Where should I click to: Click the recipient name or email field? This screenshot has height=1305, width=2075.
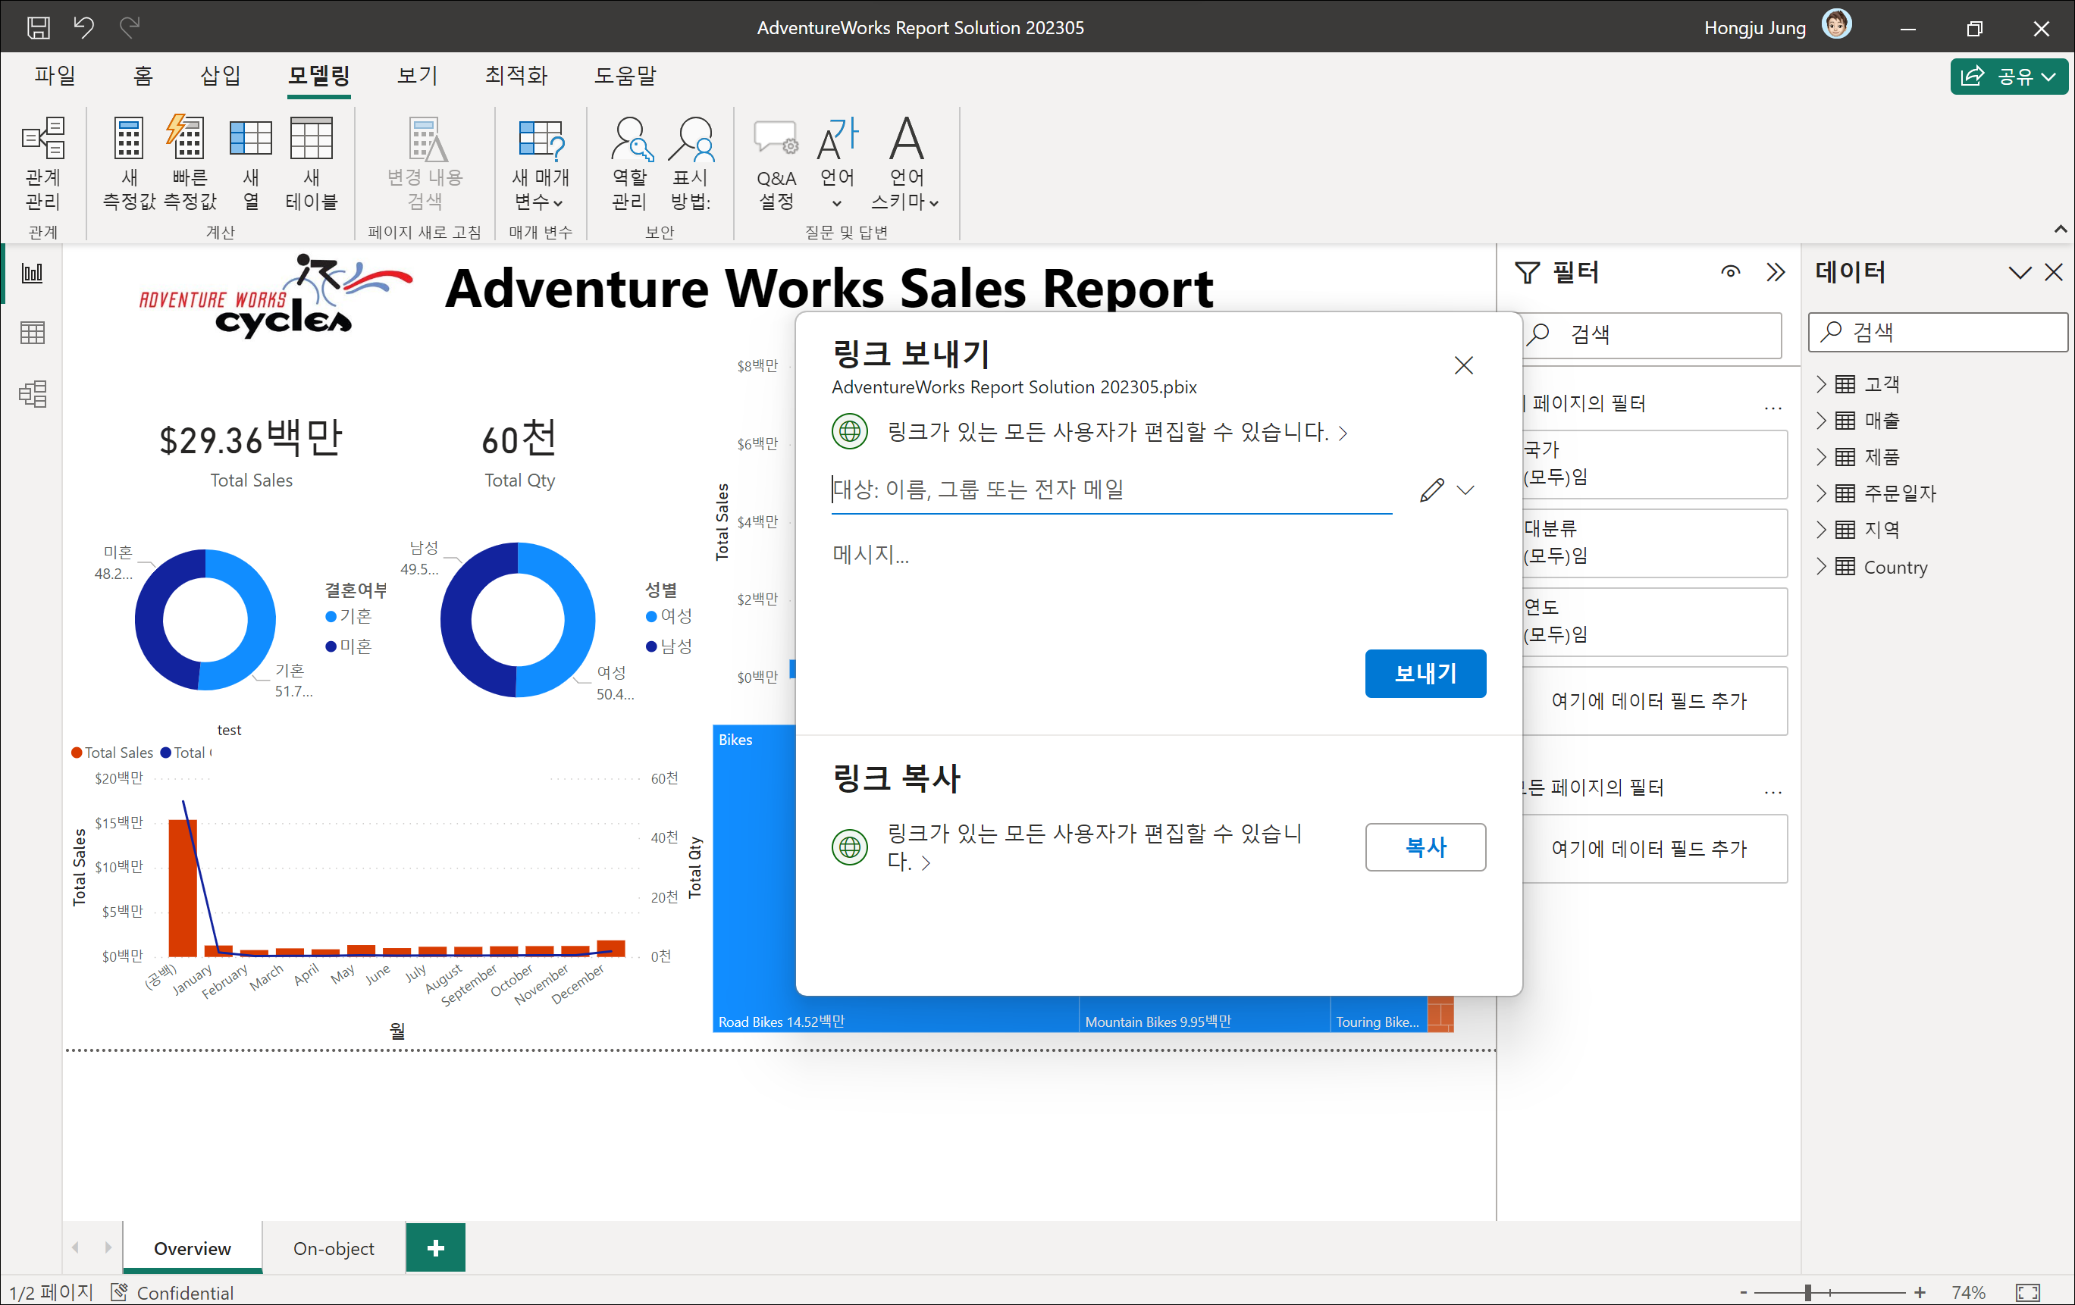tap(1110, 490)
